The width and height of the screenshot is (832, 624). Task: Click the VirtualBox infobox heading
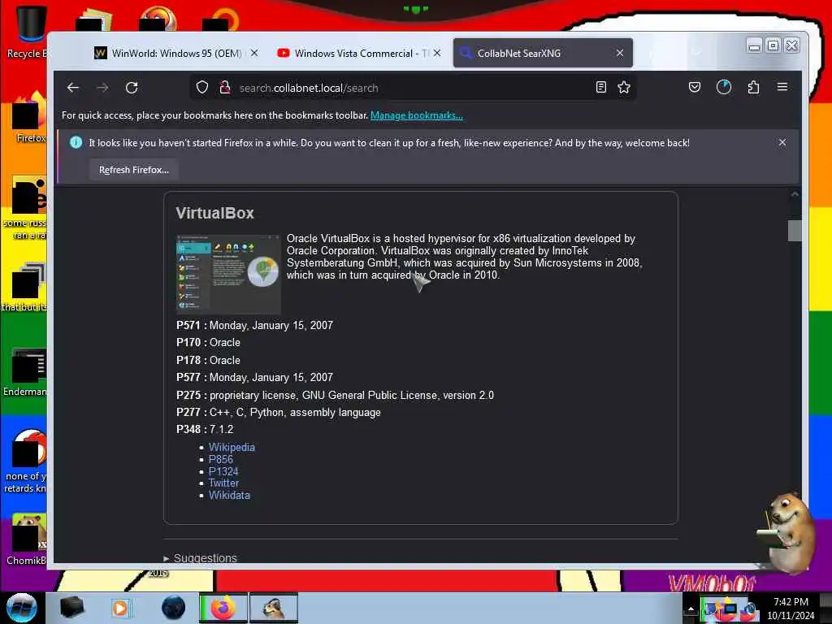[214, 214]
